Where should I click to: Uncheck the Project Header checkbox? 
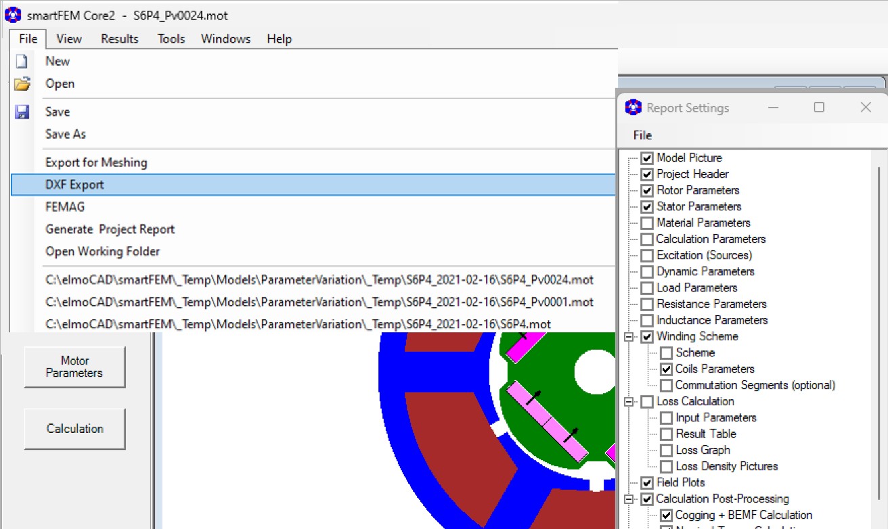tap(647, 174)
